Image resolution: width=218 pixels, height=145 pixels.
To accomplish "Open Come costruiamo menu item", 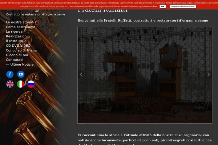I will pos(21,27).
